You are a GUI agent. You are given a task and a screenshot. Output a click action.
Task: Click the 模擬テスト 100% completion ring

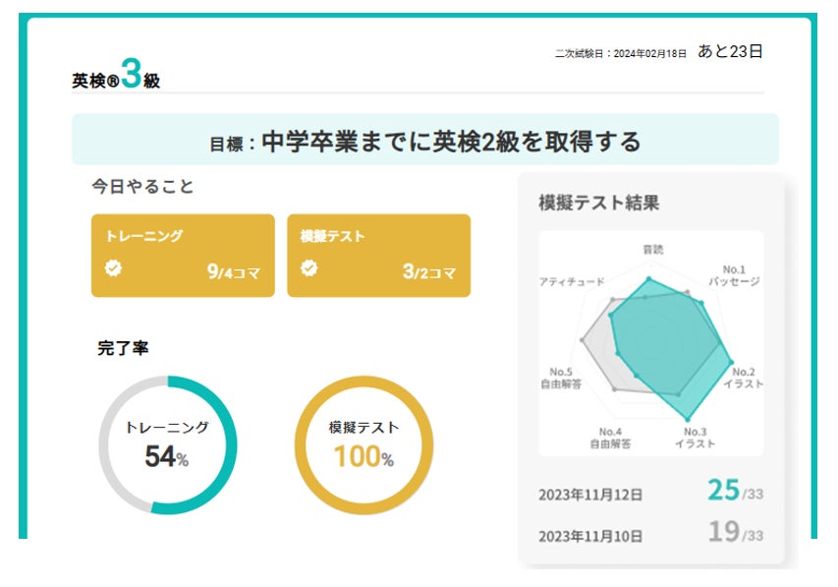point(363,444)
